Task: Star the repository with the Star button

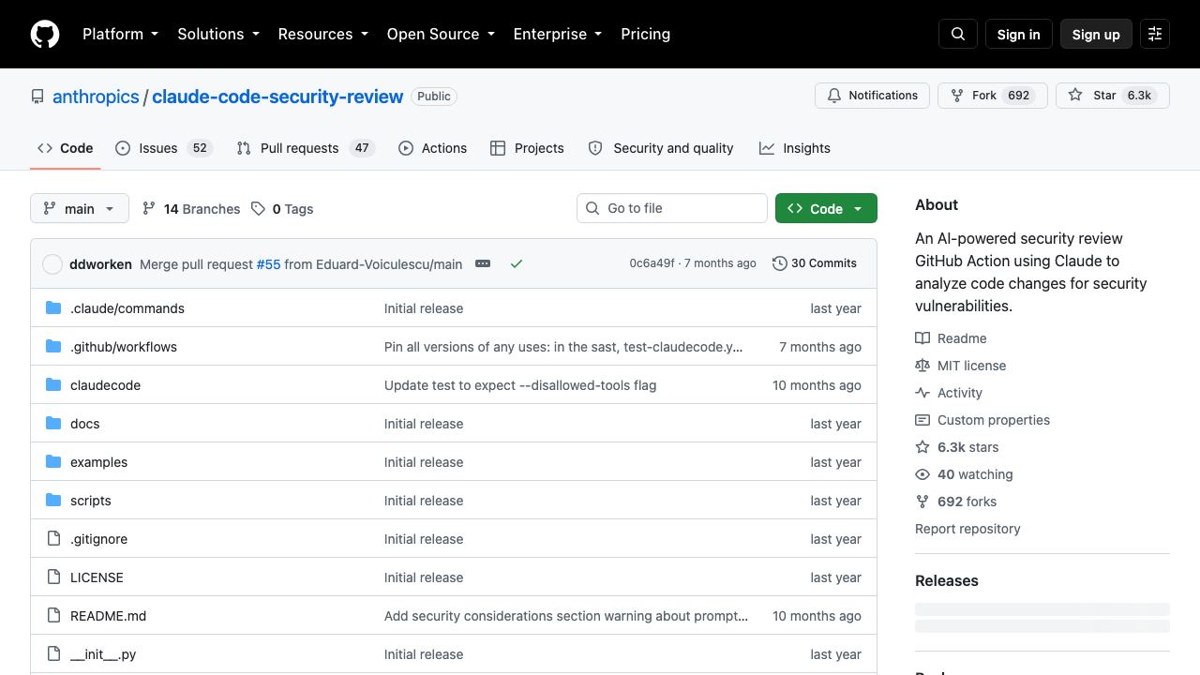Action: (1113, 96)
